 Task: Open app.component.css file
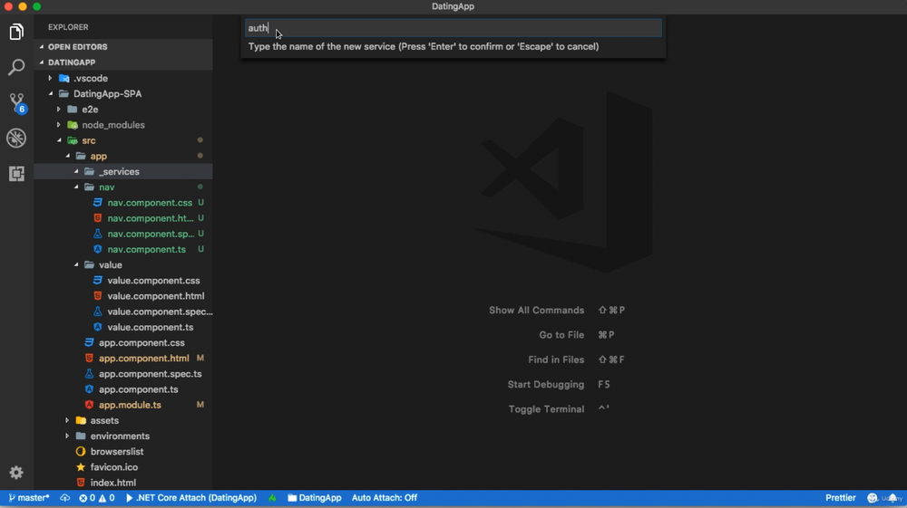coord(123,343)
